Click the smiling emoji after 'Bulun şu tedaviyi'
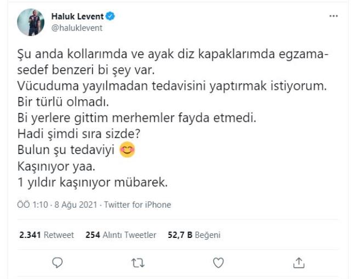This screenshot has height=279, width=351. point(127,150)
